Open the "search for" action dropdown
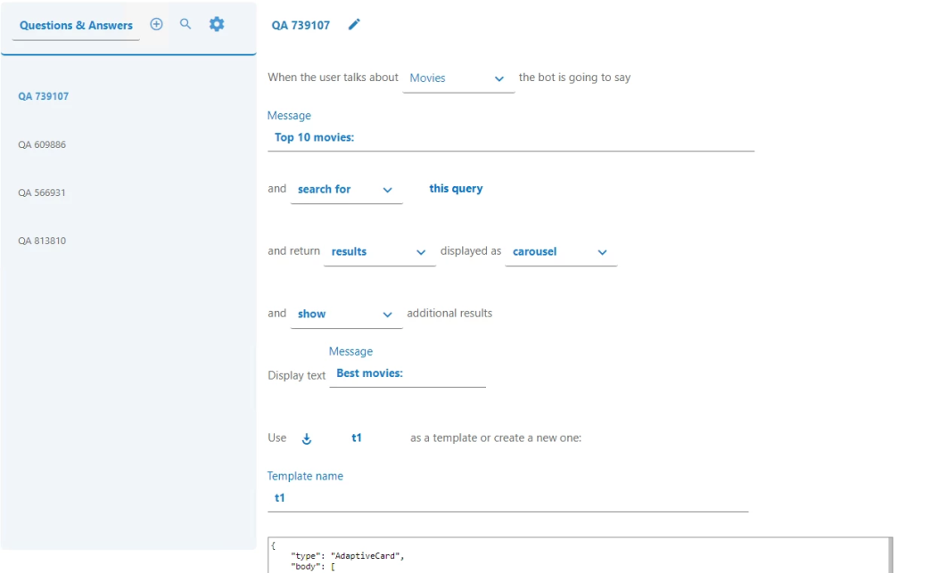Viewport: 948px width, 573px height. (346, 190)
